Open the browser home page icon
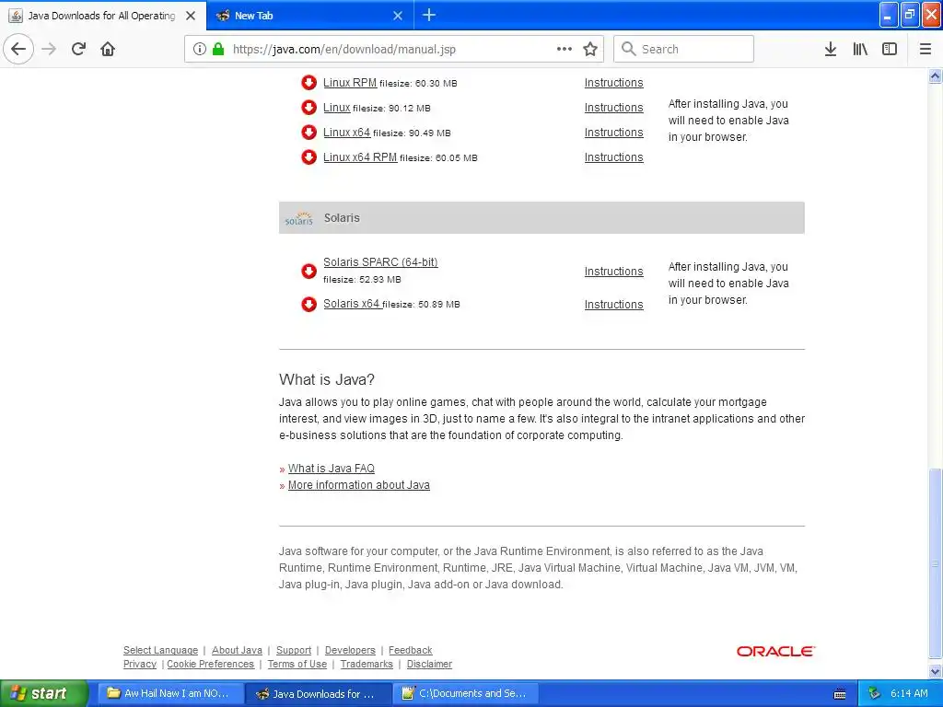The image size is (943, 707). 108,49
